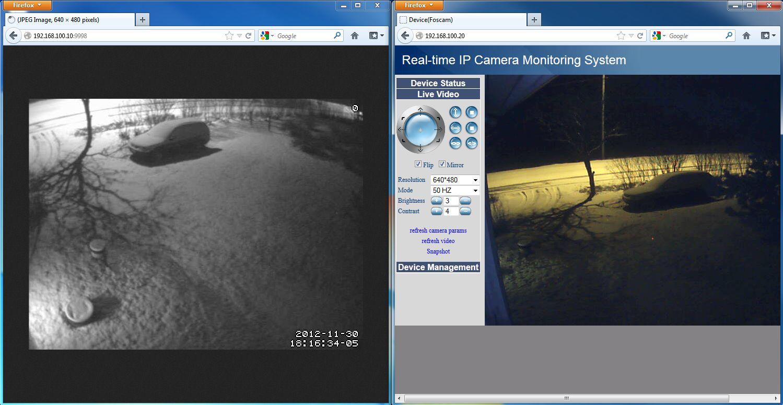Pan the camera right with the dial's right arrow
This screenshot has width=783, height=405.
point(440,129)
